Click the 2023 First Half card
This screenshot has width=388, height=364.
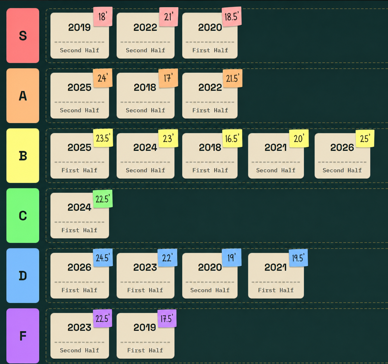(x=145, y=276)
